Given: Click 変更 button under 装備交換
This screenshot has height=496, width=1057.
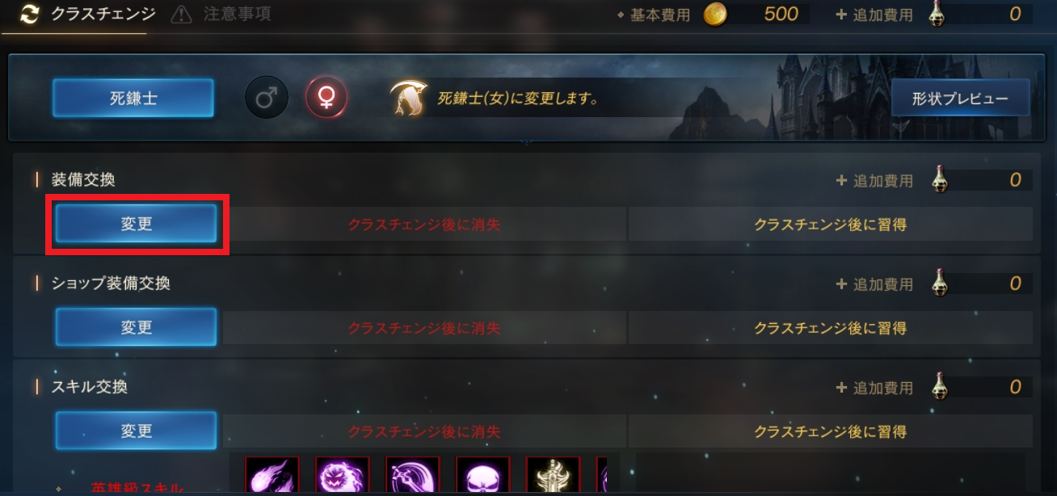Looking at the screenshot, I should pyautogui.click(x=136, y=224).
